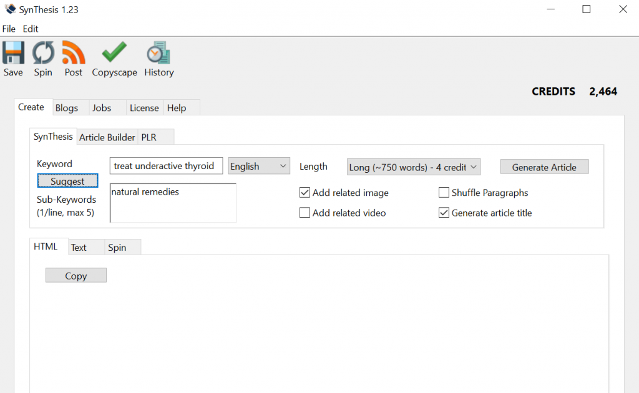Click the Copy button
The width and height of the screenshot is (639, 393).
(76, 276)
